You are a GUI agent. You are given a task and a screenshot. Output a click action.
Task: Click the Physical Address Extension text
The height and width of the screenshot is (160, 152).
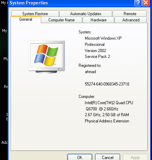pyautogui.click(x=107, y=121)
